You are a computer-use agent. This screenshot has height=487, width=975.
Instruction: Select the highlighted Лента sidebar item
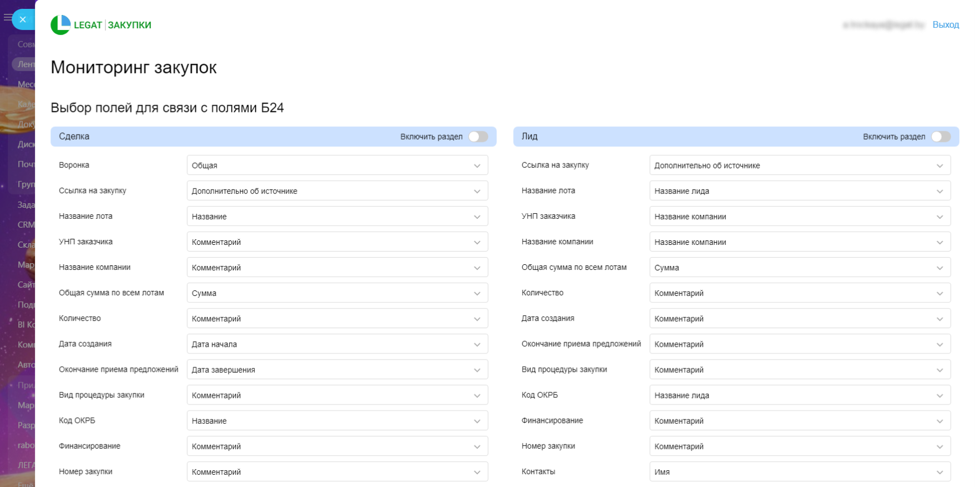click(x=25, y=64)
